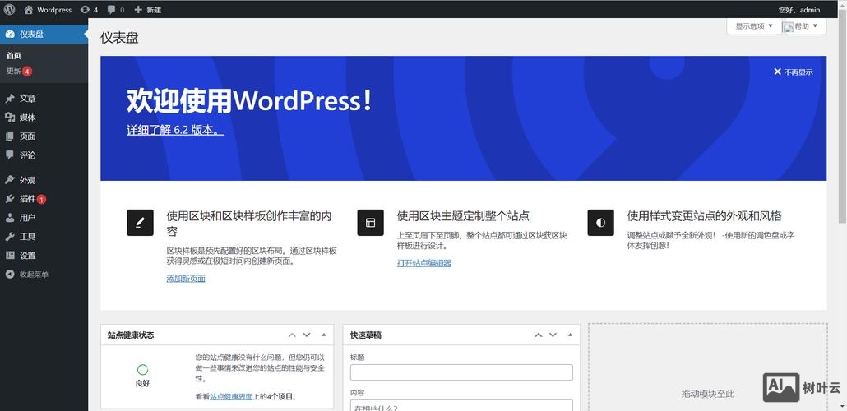Open the 设置 settings menu

44,256
